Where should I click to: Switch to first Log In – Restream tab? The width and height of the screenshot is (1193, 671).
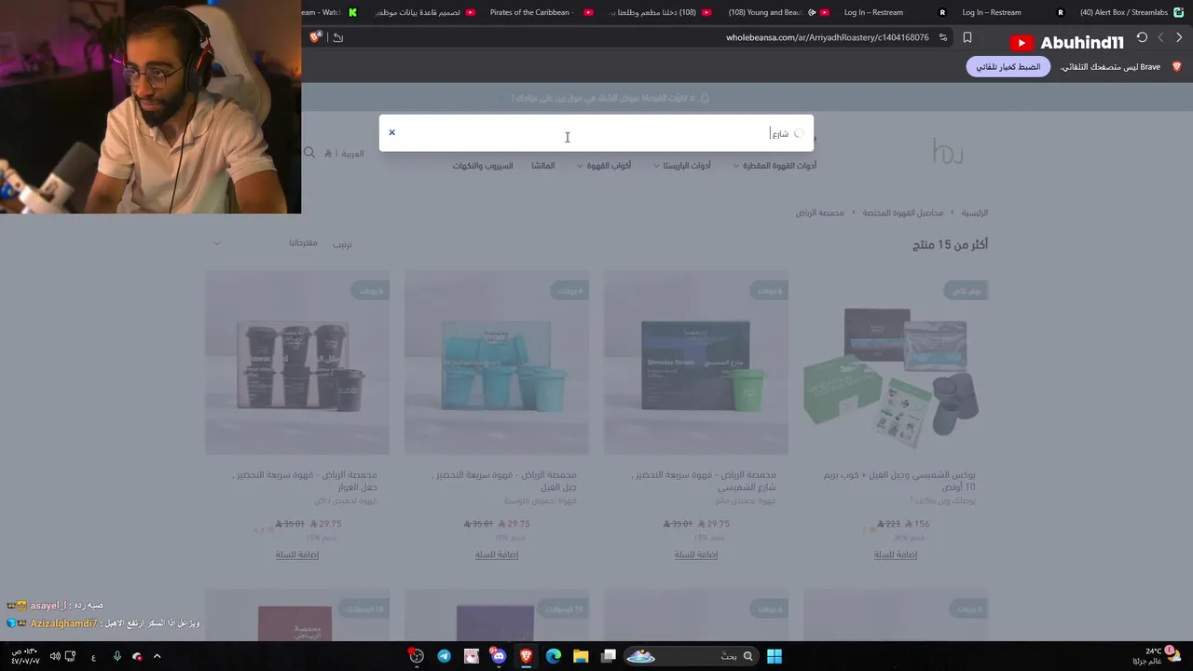pos(893,12)
